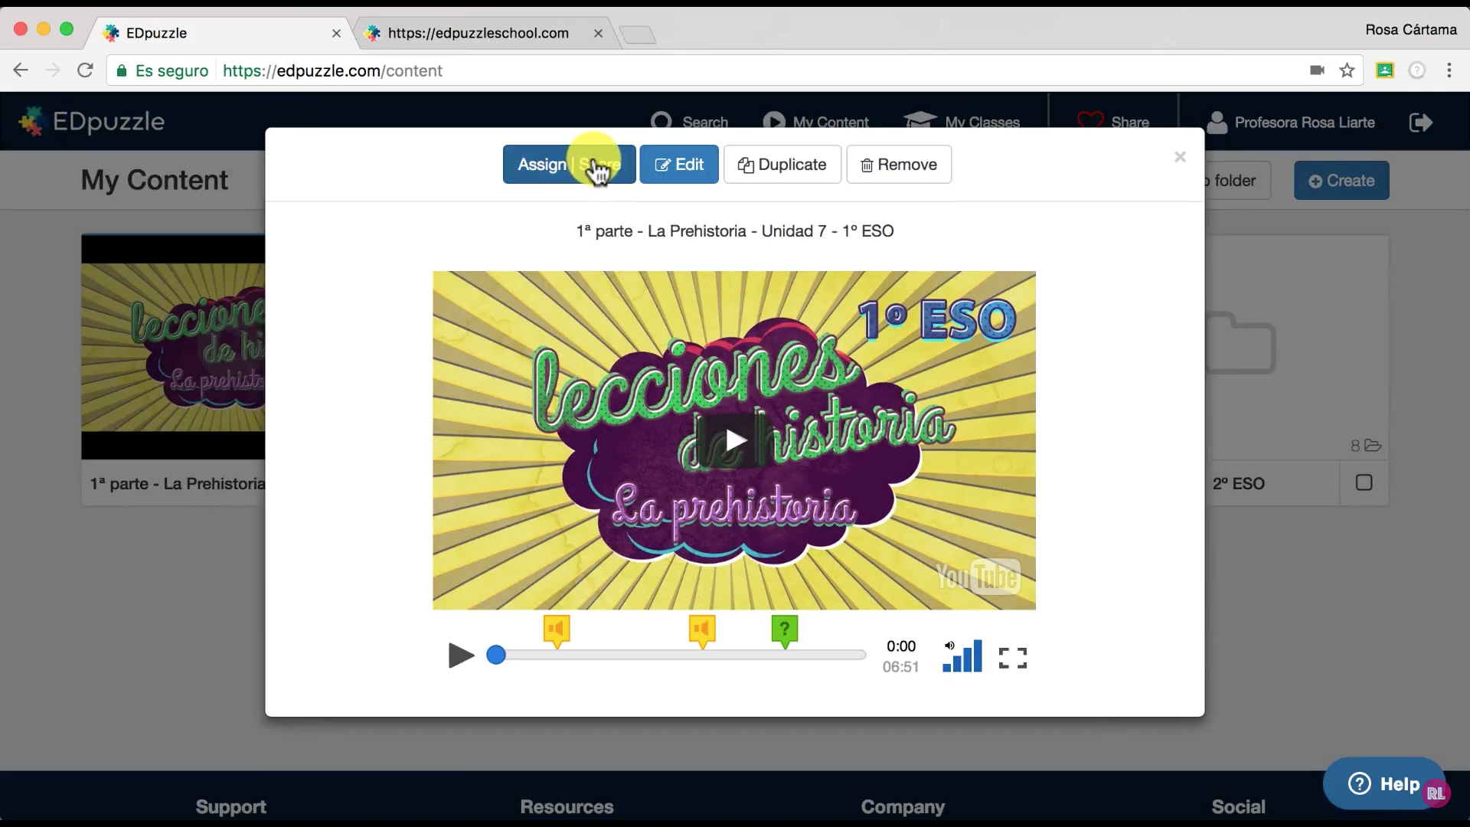Open the green question marker on the timeline

click(x=784, y=630)
